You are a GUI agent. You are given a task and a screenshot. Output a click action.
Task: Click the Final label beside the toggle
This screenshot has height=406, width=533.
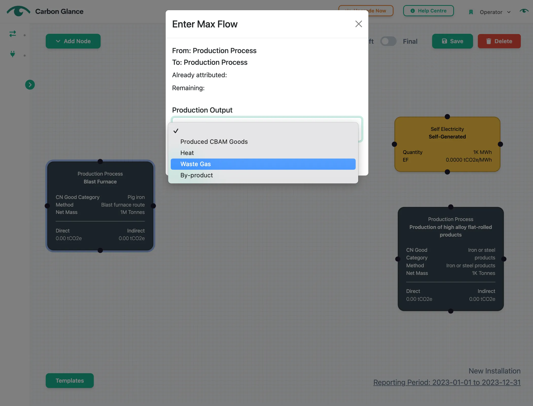coord(410,41)
